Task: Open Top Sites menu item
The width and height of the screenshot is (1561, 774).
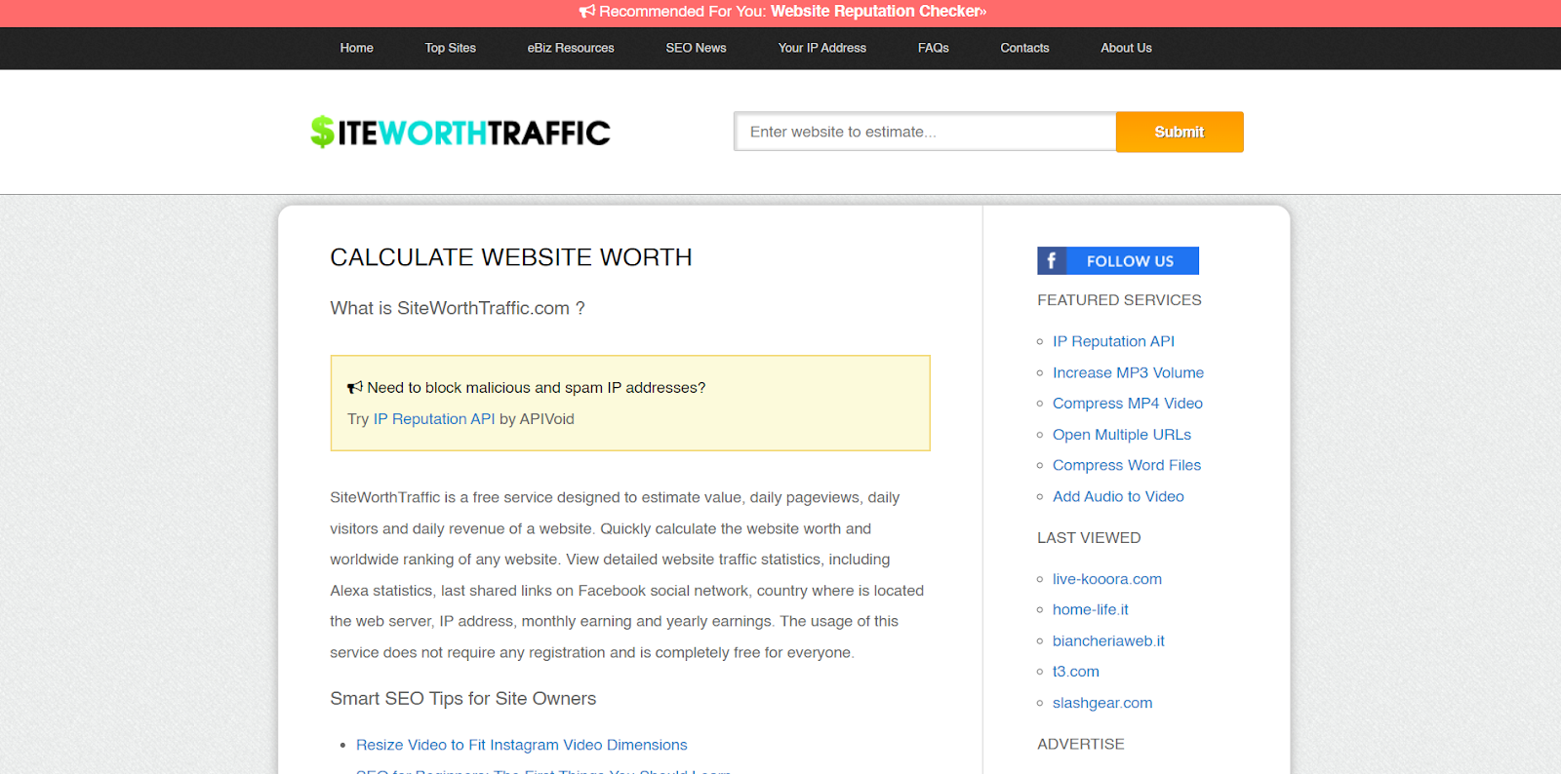Action: click(451, 48)
